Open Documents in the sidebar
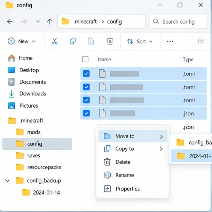This screenshot has width=212, height=212. (27, 82)
